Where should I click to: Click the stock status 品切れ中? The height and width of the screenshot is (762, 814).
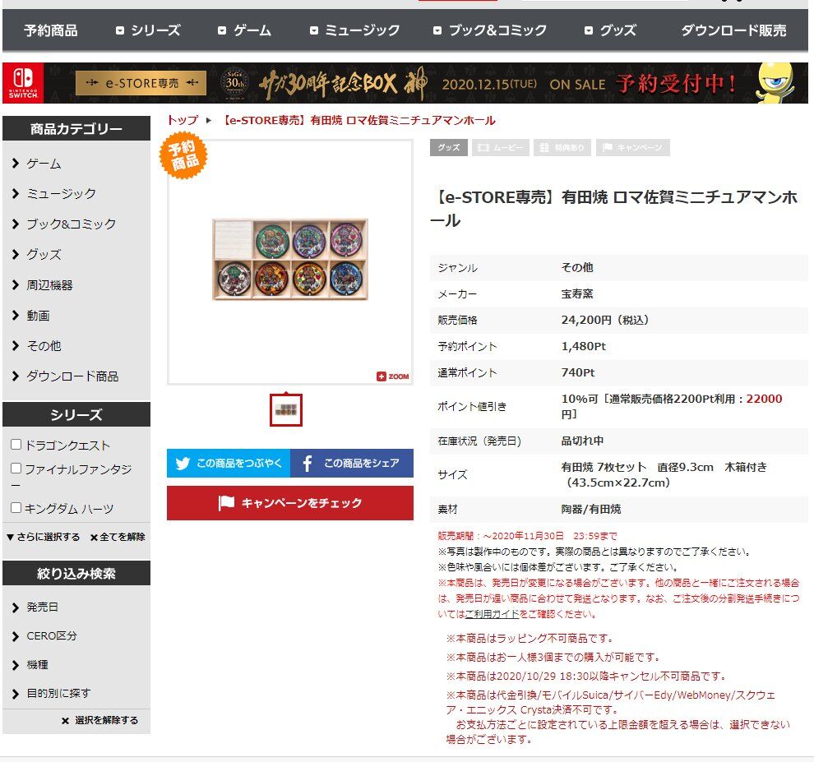click(x=582, y=441)
